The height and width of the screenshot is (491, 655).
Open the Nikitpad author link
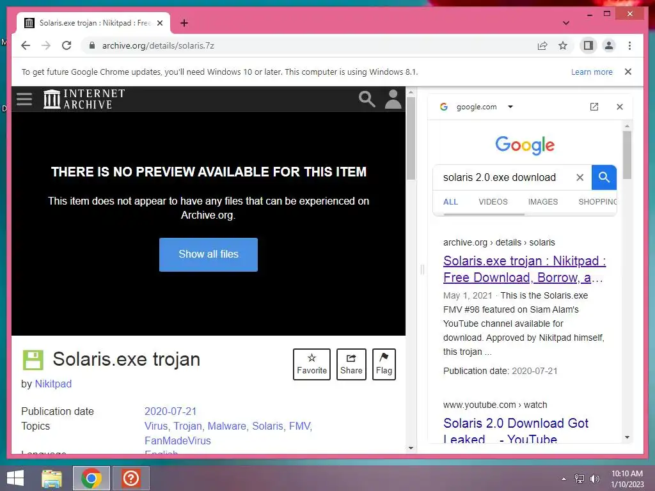tap(53, 384)
